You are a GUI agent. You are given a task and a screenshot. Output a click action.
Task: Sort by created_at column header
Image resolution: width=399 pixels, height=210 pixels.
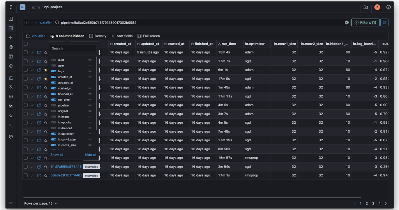[120, 44]
